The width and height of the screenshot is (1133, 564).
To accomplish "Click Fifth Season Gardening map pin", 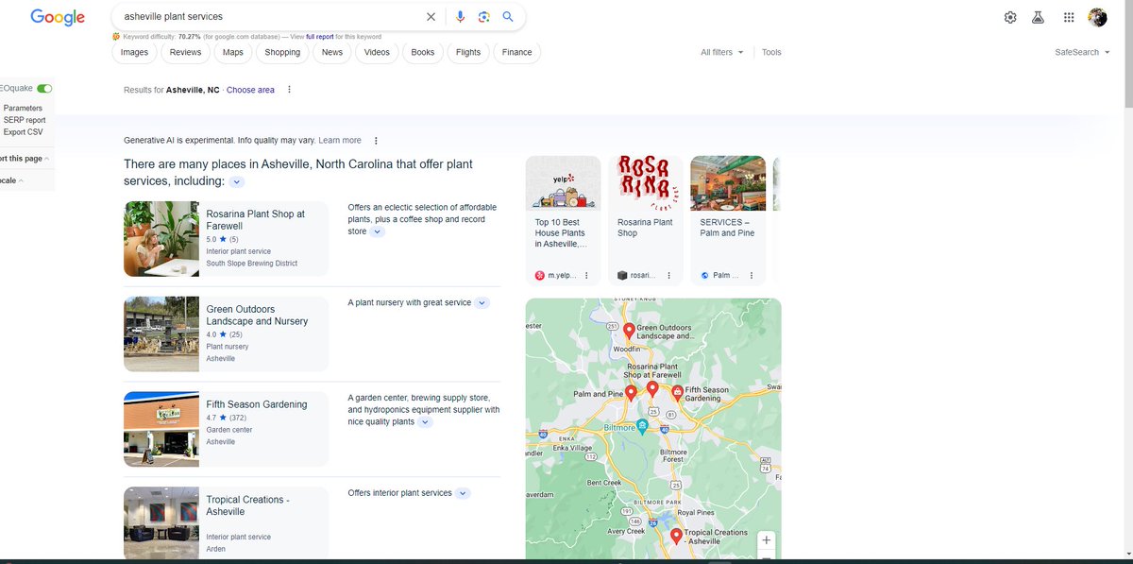I will click(677, 392).
